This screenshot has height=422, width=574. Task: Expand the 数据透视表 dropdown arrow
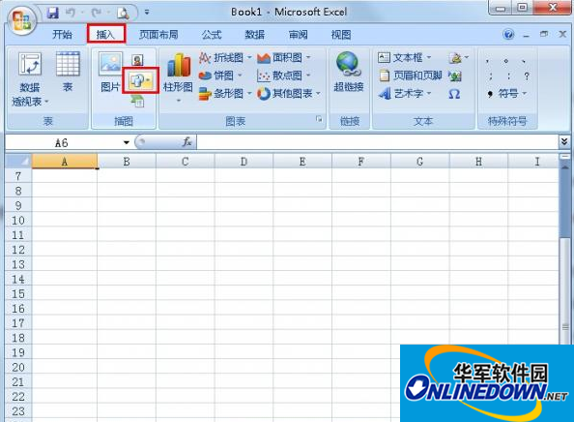coord(46,102)
